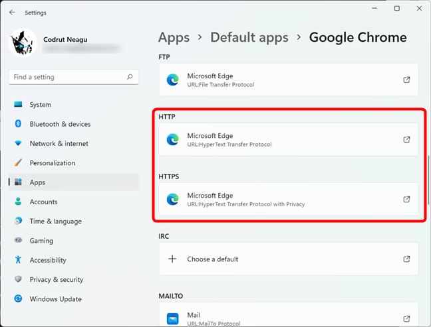This screenshot has width=431, height=327.
Task: Open Accounts category
Action: pos(73,202)
